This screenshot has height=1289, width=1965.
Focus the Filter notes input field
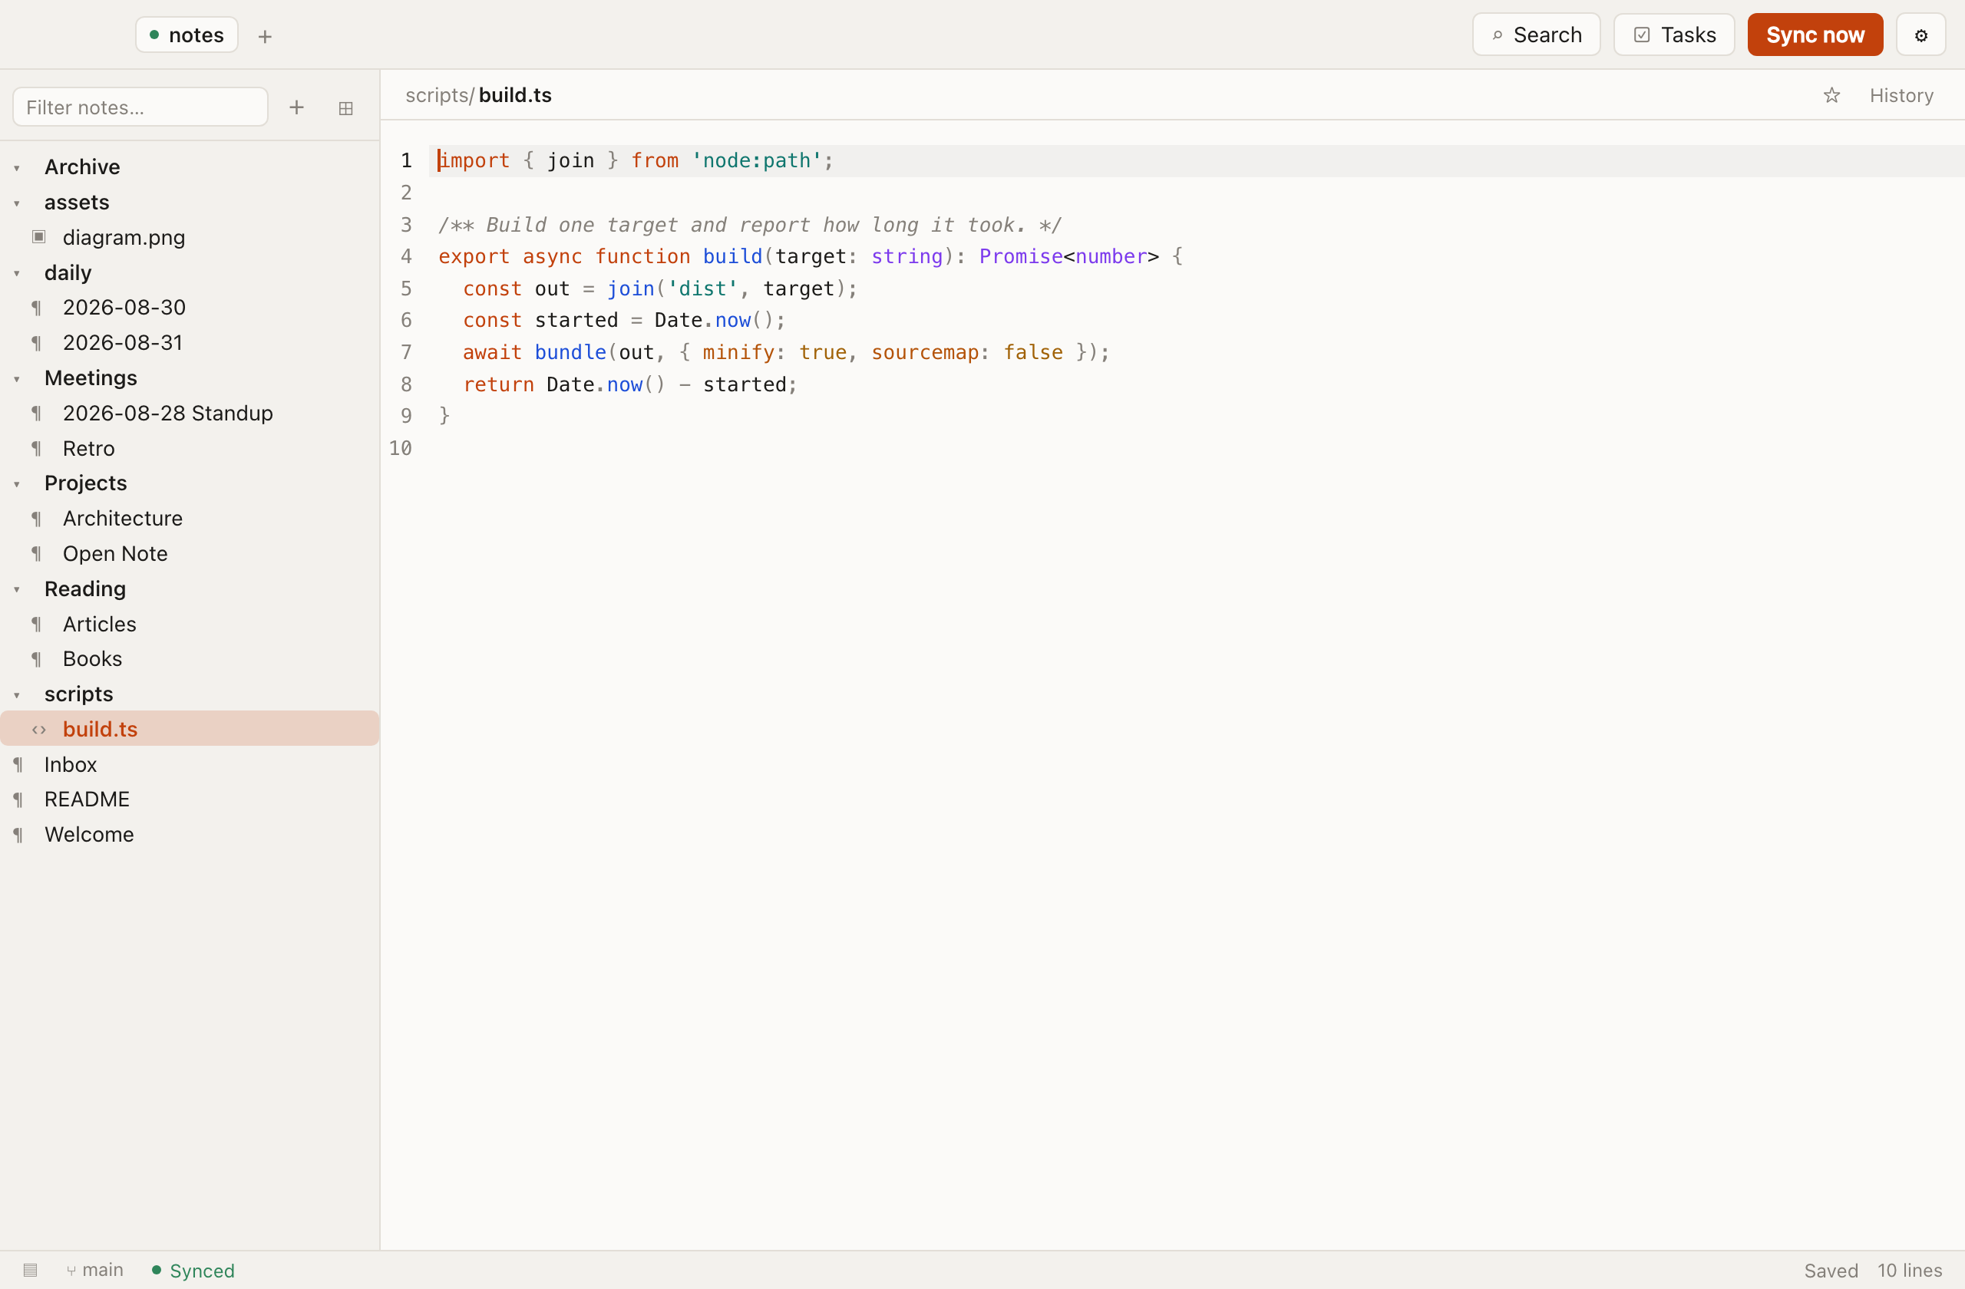pos(140,107)
